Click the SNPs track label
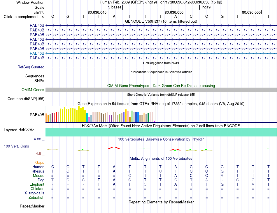 [39, 81]
